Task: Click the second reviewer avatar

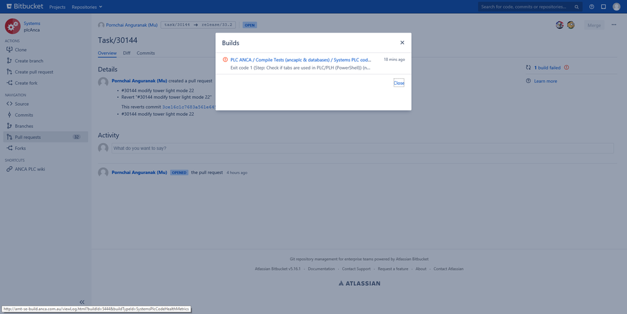Action: tap(571, 25)
